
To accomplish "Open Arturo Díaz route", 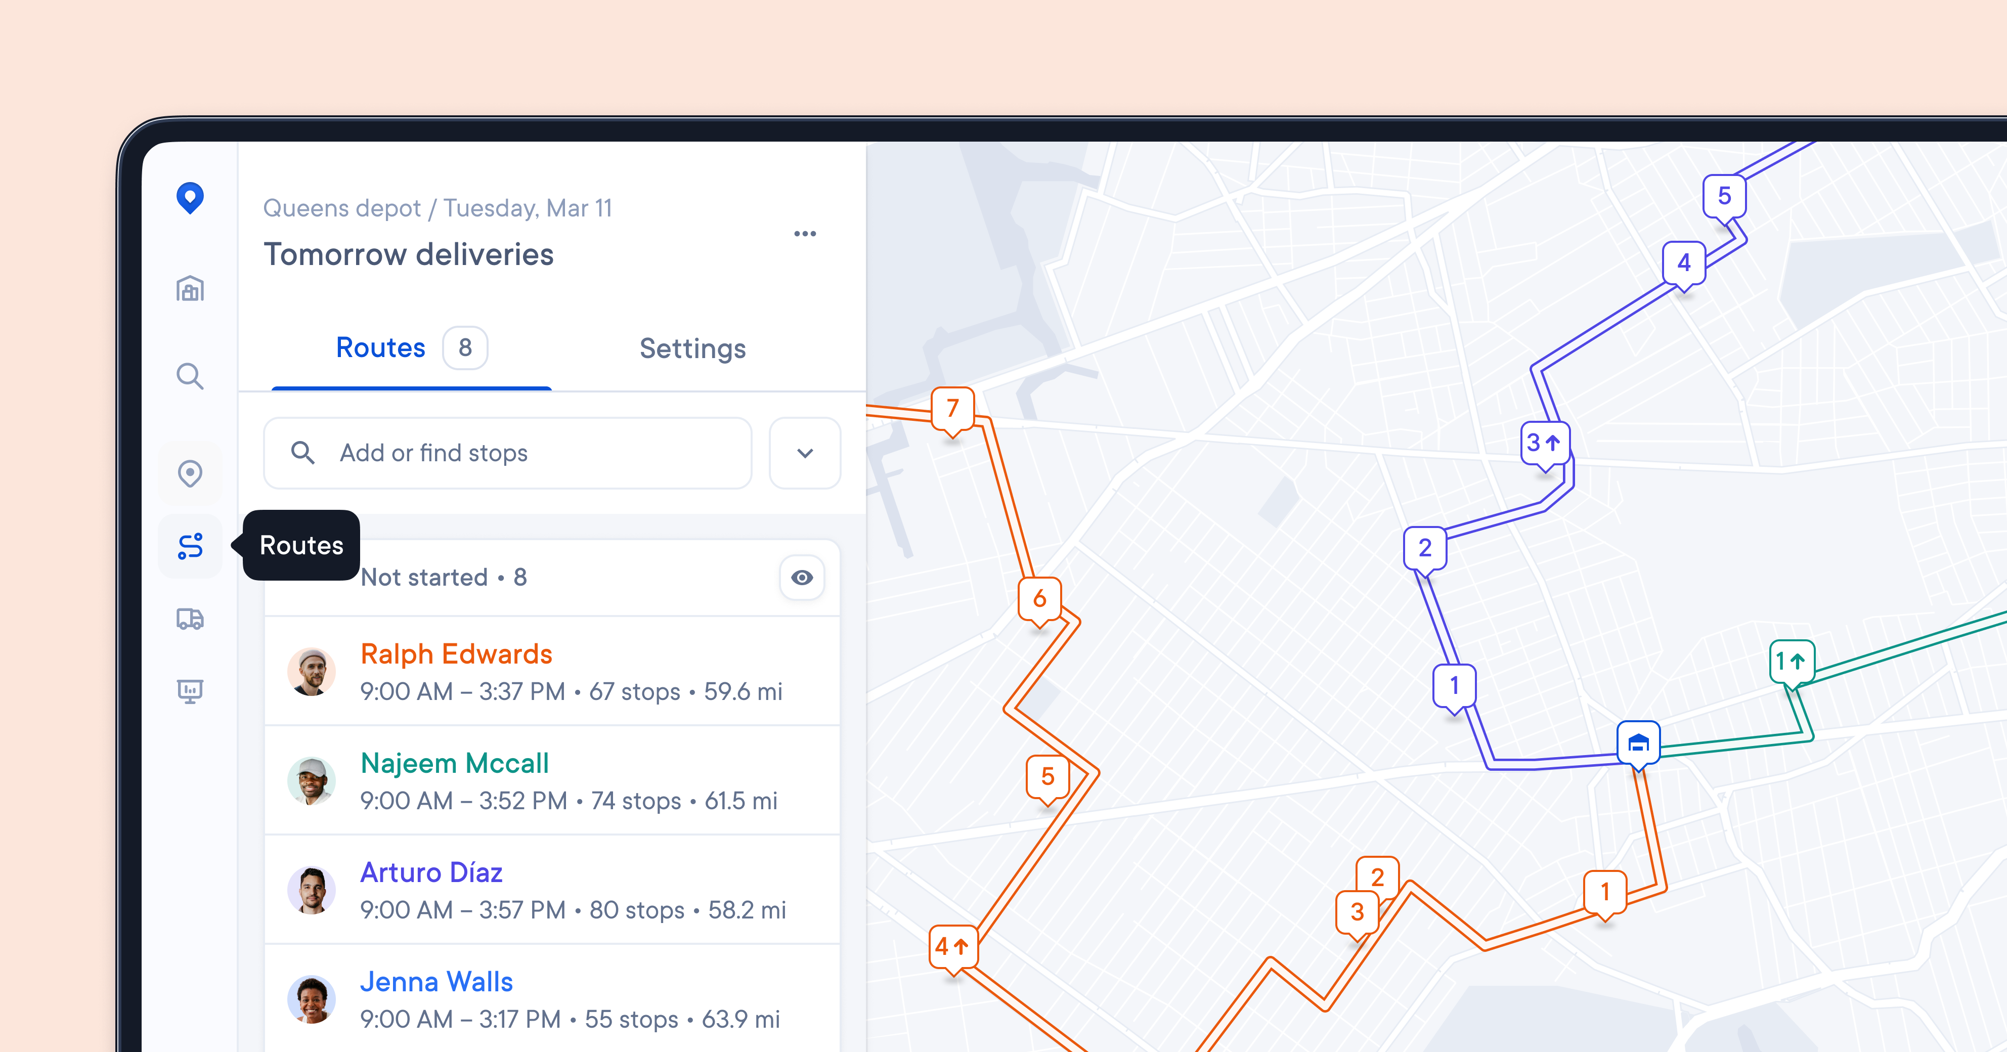I will pos(552,889).
